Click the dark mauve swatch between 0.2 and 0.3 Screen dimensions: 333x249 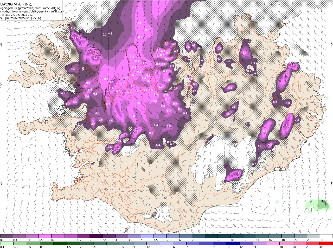[7, 236]
